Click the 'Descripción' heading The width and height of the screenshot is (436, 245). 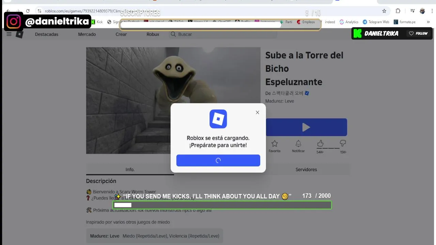click(101, 181)
